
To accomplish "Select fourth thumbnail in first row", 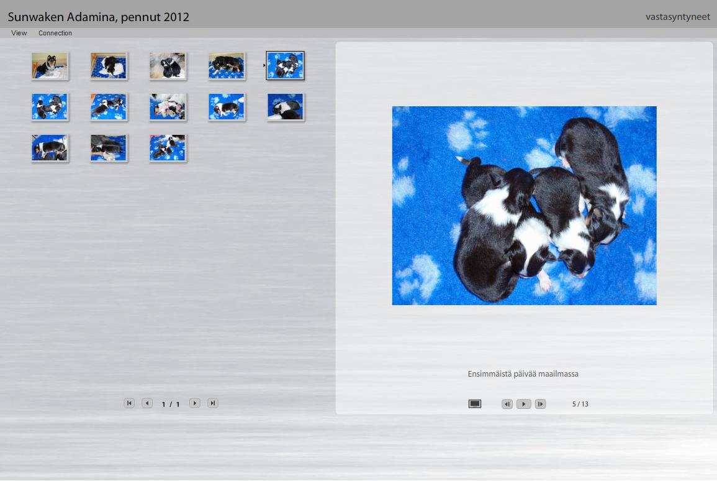I will pyautogui.click(x=227, y=65).
